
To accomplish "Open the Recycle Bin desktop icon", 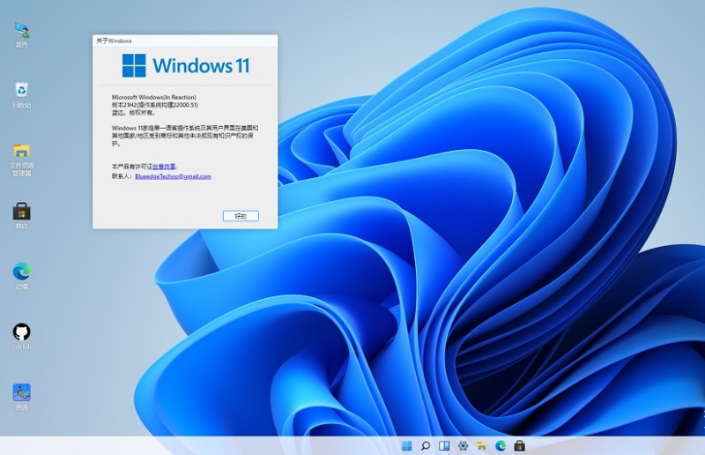I will pyautogui.click(x=21, y=94).
